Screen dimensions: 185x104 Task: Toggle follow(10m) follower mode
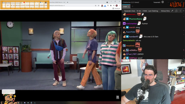coord(165,11)
